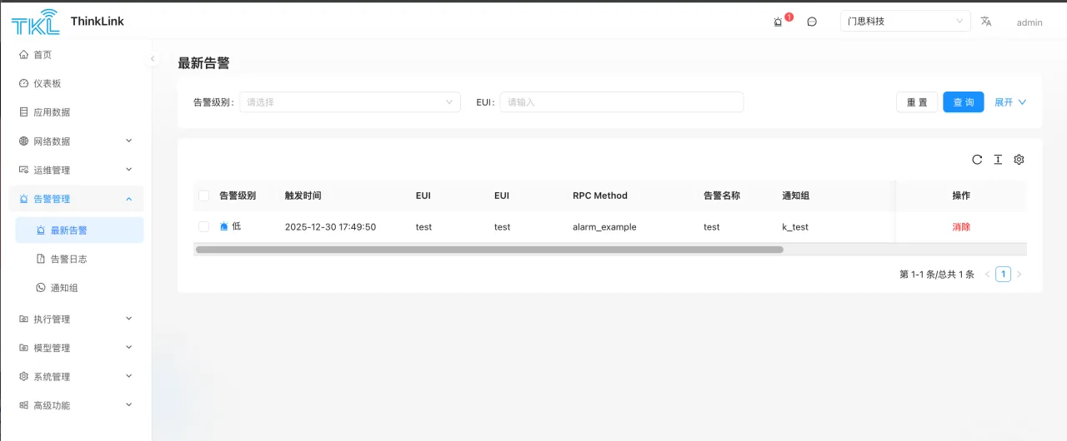Select 最新告警 submenu item
Image resolution: width=1067 pixels, height=441 pixels.
coord(79,230)
